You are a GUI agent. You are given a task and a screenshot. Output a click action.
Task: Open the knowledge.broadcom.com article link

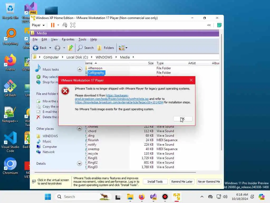pyautogui.click(x=119, y=102)
